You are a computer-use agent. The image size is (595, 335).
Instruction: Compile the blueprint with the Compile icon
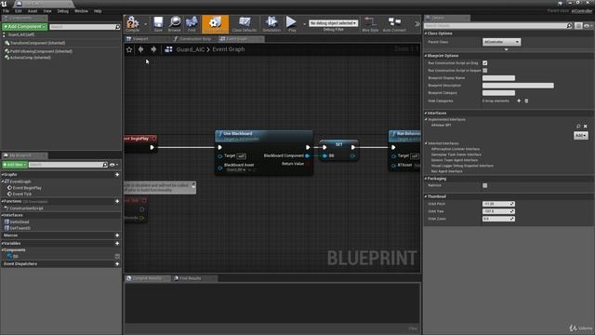pyautogui.click(x=133, y=23)
